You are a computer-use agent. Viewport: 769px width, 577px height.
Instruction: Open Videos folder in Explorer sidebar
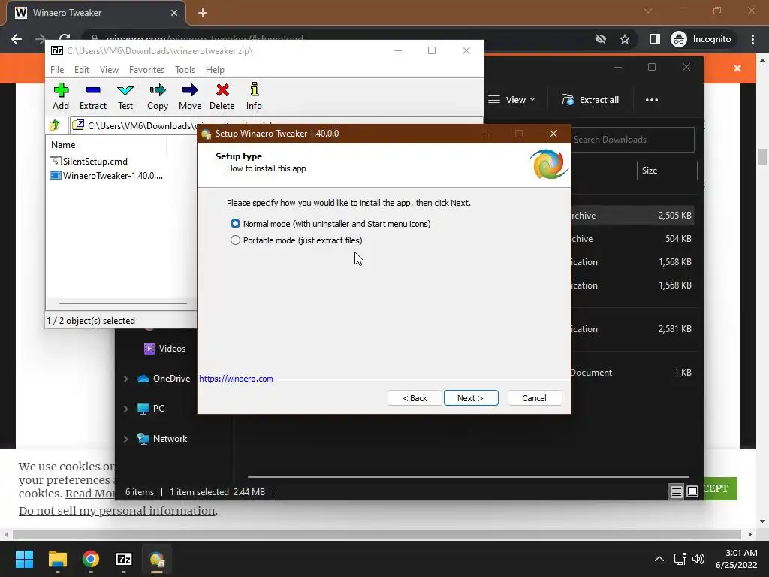pyautogui.click(x=164, y=349)
